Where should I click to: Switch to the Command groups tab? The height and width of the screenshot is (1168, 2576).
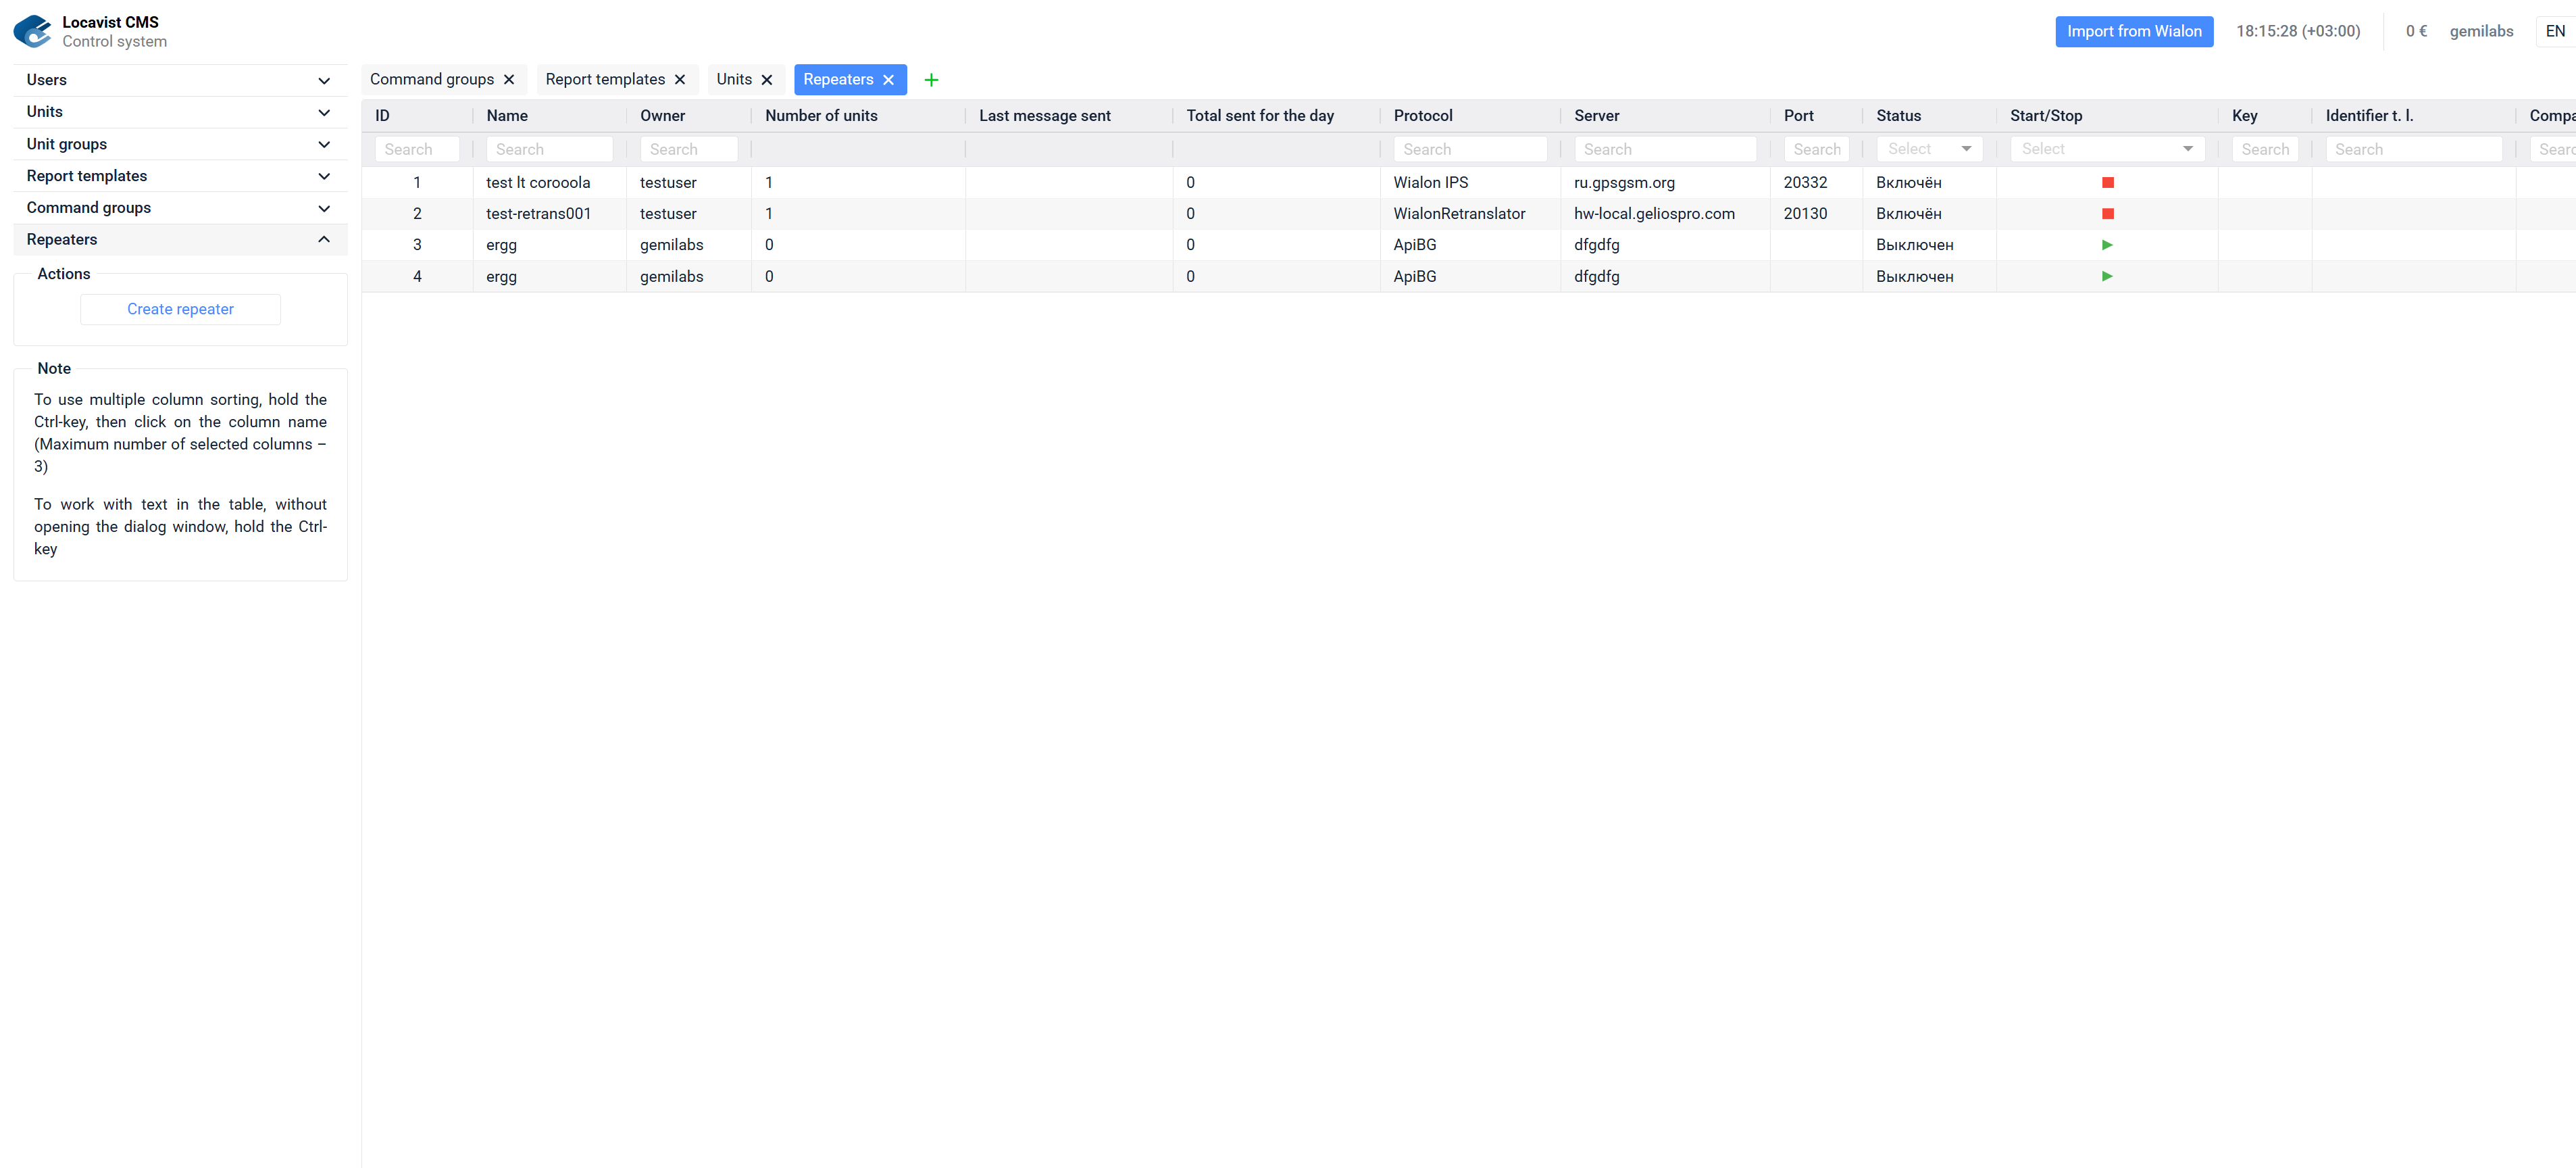(x=431, y=80)
